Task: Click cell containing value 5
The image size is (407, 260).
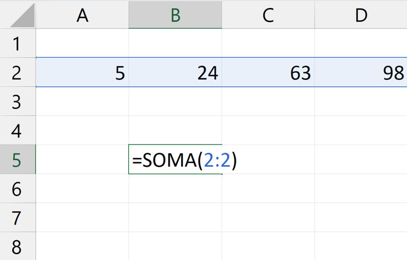Action: [82, 73]
